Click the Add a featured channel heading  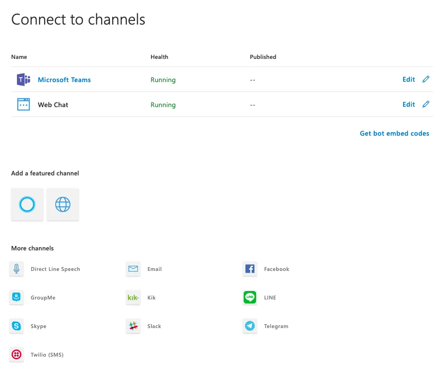(x=45, y=173)
